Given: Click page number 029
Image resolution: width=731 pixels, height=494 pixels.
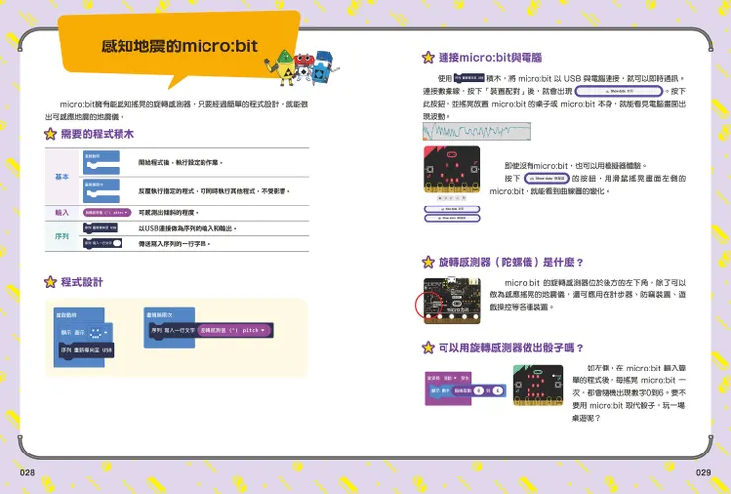Looking at the screenshot, I should 703,472.
